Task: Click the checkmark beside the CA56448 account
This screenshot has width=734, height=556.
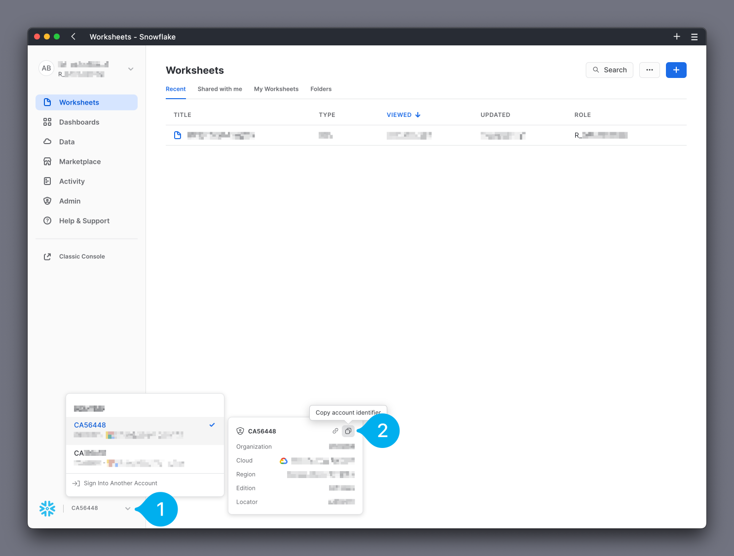Action: [x=212, y=425]
